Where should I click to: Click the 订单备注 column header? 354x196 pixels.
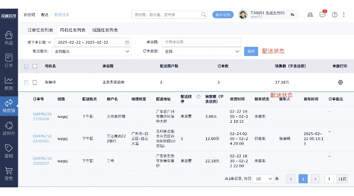[x=335, y=99]
